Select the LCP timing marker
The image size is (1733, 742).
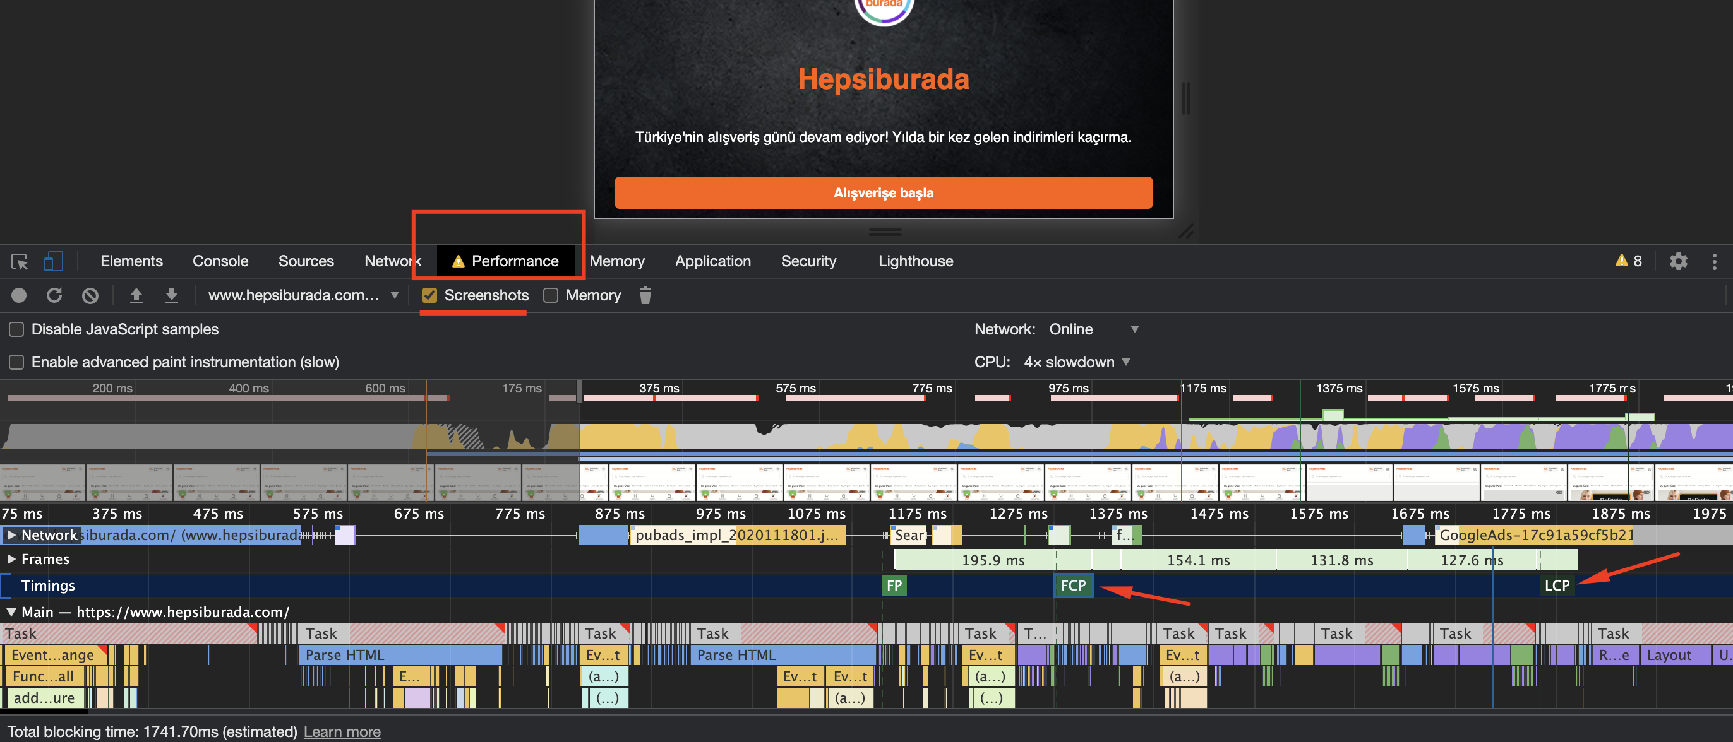(1556, 586)
